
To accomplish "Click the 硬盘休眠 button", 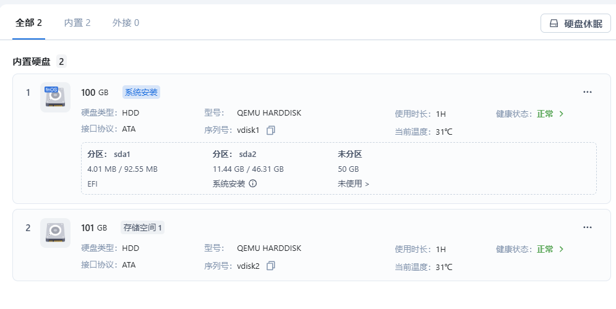I will coord(576,23).
